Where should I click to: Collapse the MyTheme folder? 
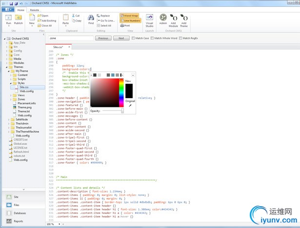click(x=9, y=71)
